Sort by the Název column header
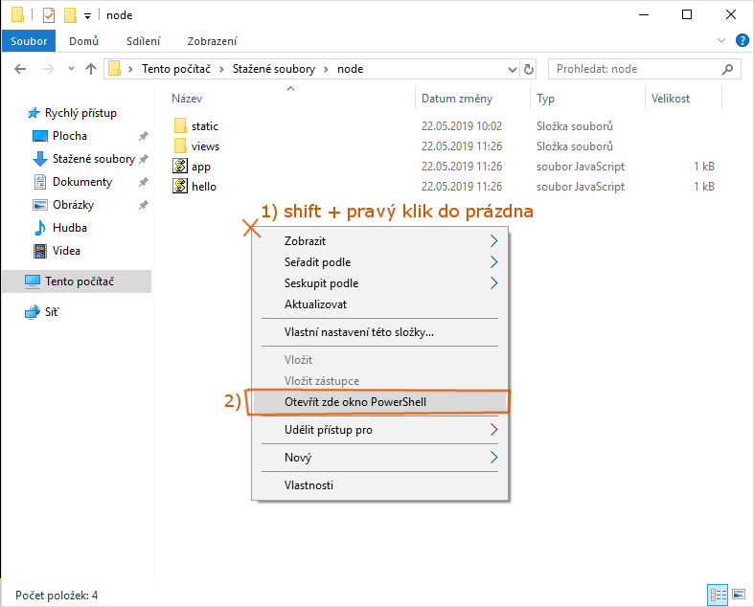The width and height of the screenshot is (754, 607). click(x=187, y=99)
